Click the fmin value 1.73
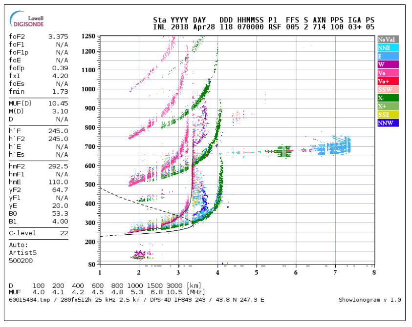This screenshot has height=327, width=412. pyautogui.click(x=60, y=92)
